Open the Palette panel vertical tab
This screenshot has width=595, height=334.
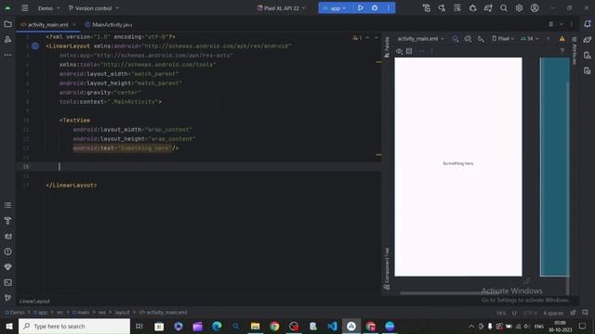[x=387, y=47]
